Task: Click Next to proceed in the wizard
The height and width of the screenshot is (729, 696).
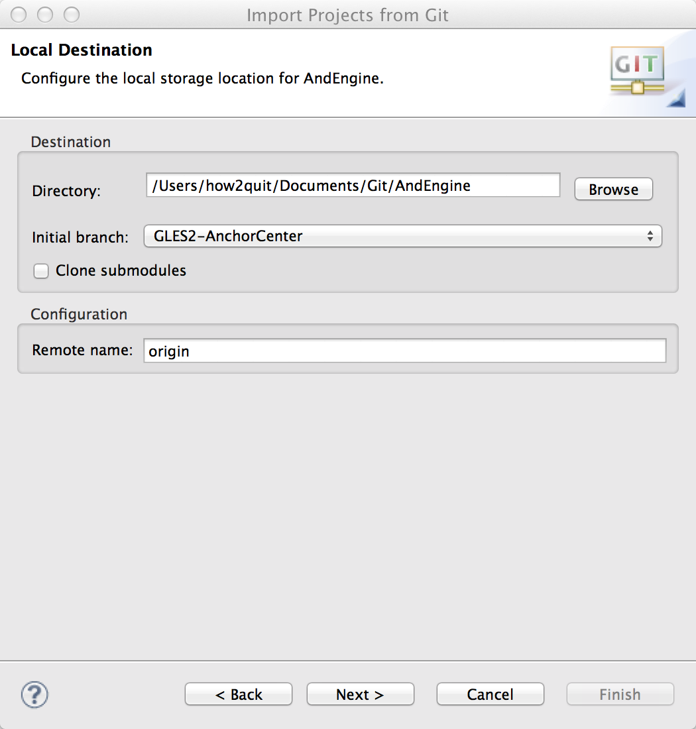Action: coord(360,694)
